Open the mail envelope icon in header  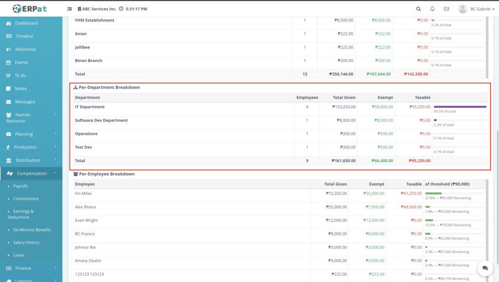446,9
